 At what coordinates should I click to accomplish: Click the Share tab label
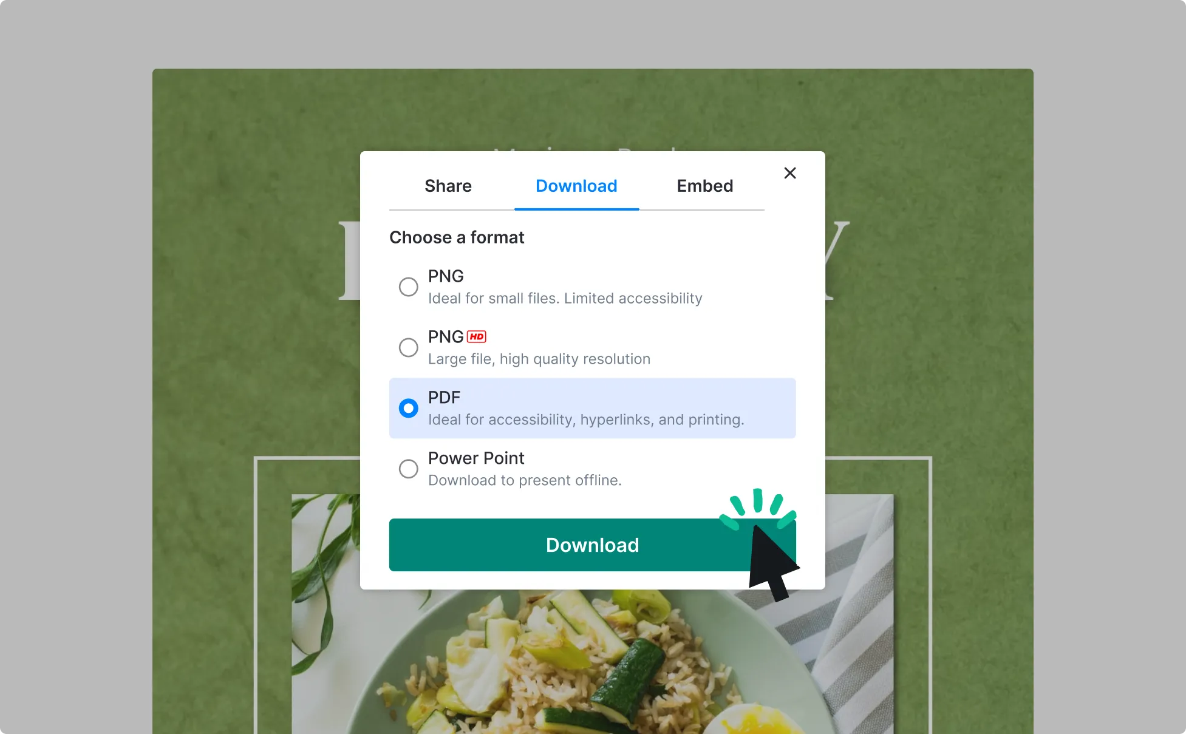[448, 186]
